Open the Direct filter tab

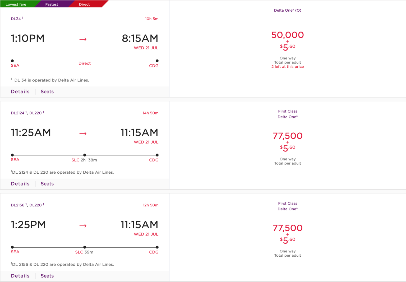[84, 4]
